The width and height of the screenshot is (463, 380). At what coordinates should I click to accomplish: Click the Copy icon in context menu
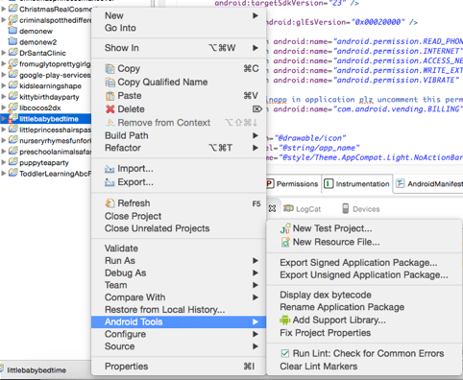(110, 69)
